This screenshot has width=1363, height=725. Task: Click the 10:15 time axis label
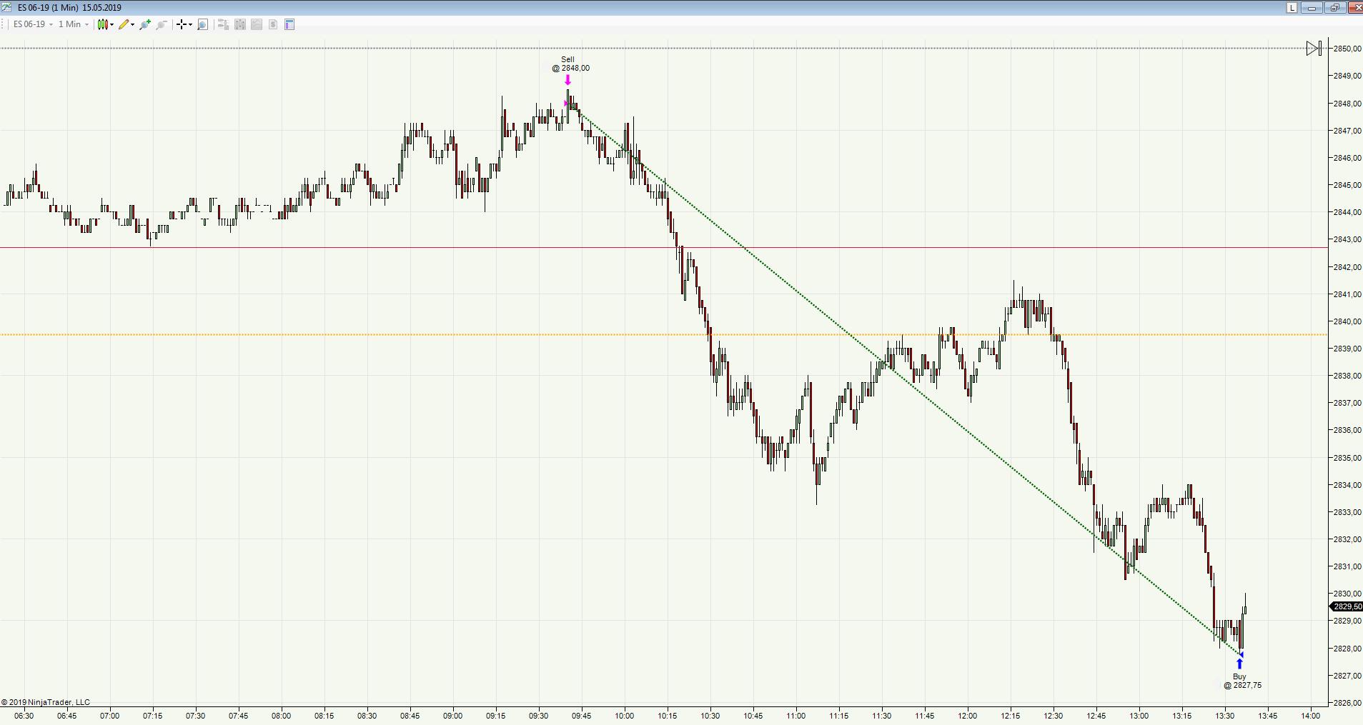click(668, 716)
